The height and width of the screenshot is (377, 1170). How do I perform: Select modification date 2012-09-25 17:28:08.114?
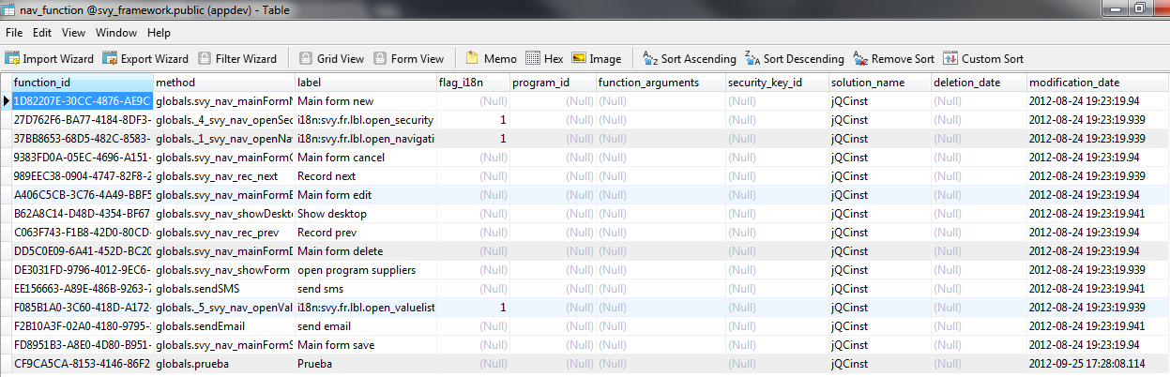(x=1098, y=364)
